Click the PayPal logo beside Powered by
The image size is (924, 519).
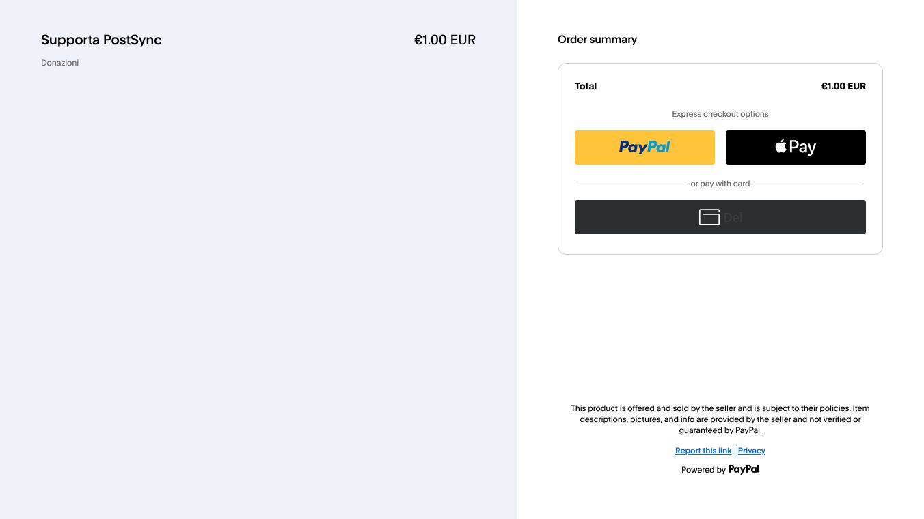(744, 469)
